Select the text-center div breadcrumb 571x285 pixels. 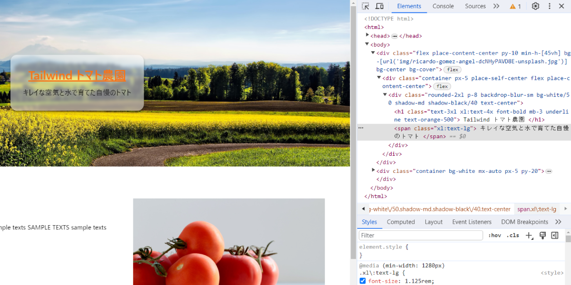click(440, 209)
